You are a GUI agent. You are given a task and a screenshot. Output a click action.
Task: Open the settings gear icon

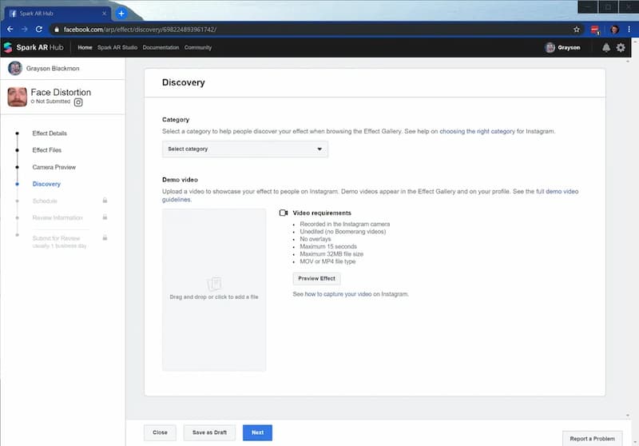[621, 48]
